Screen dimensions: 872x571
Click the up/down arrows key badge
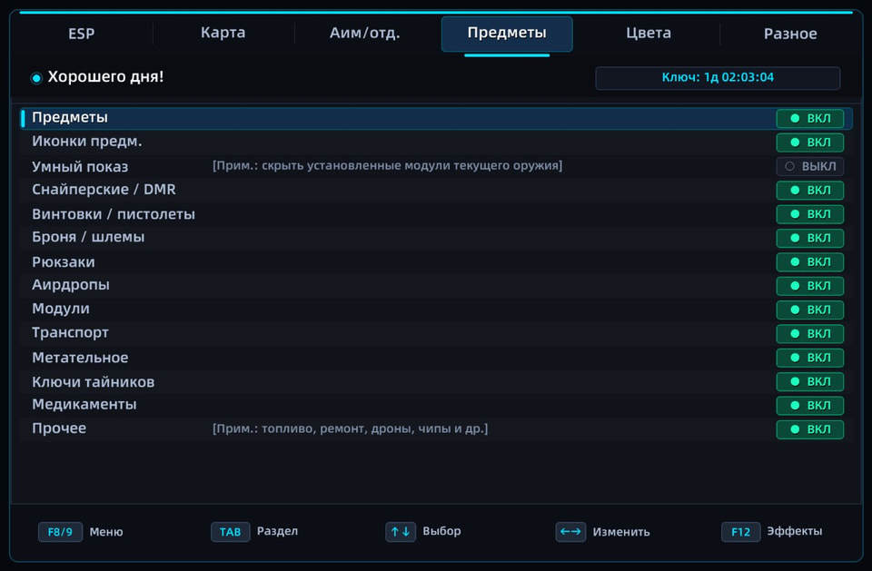pyautogui.click(x=401, y=532)
